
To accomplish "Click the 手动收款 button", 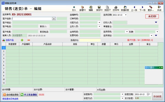I will [157, 97].
